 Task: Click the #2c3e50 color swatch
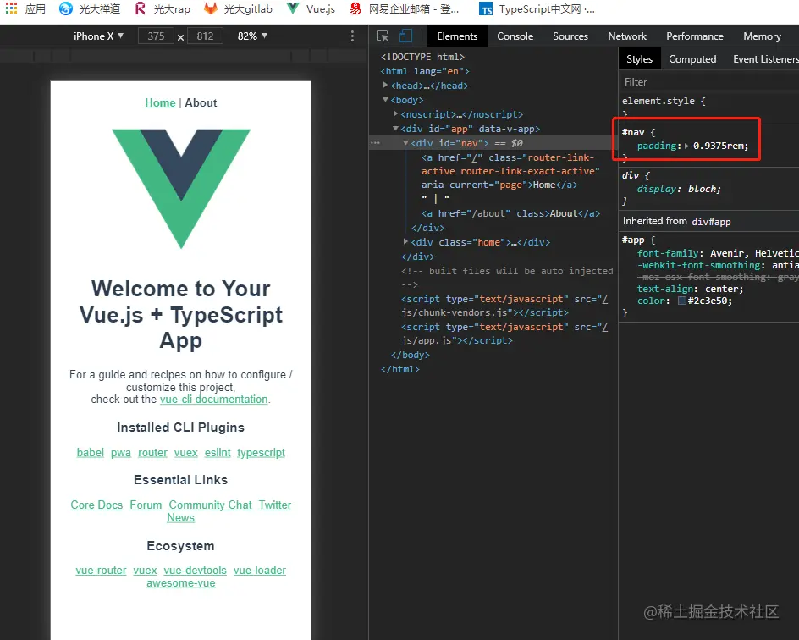[682, 301]
